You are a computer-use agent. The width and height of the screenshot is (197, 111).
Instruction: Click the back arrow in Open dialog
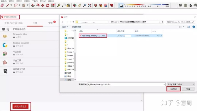[x=63, y=22]
